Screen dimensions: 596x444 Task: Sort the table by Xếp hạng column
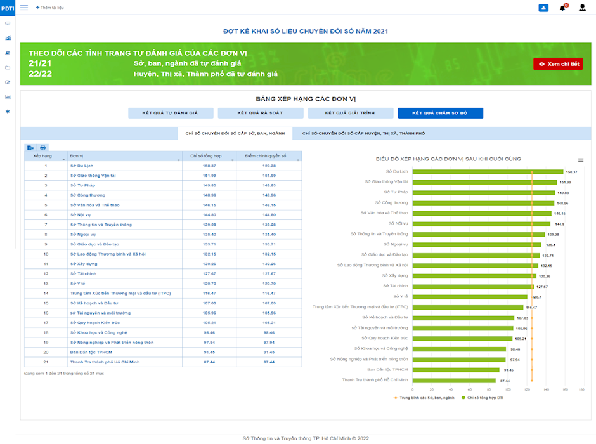pos(46,156)
